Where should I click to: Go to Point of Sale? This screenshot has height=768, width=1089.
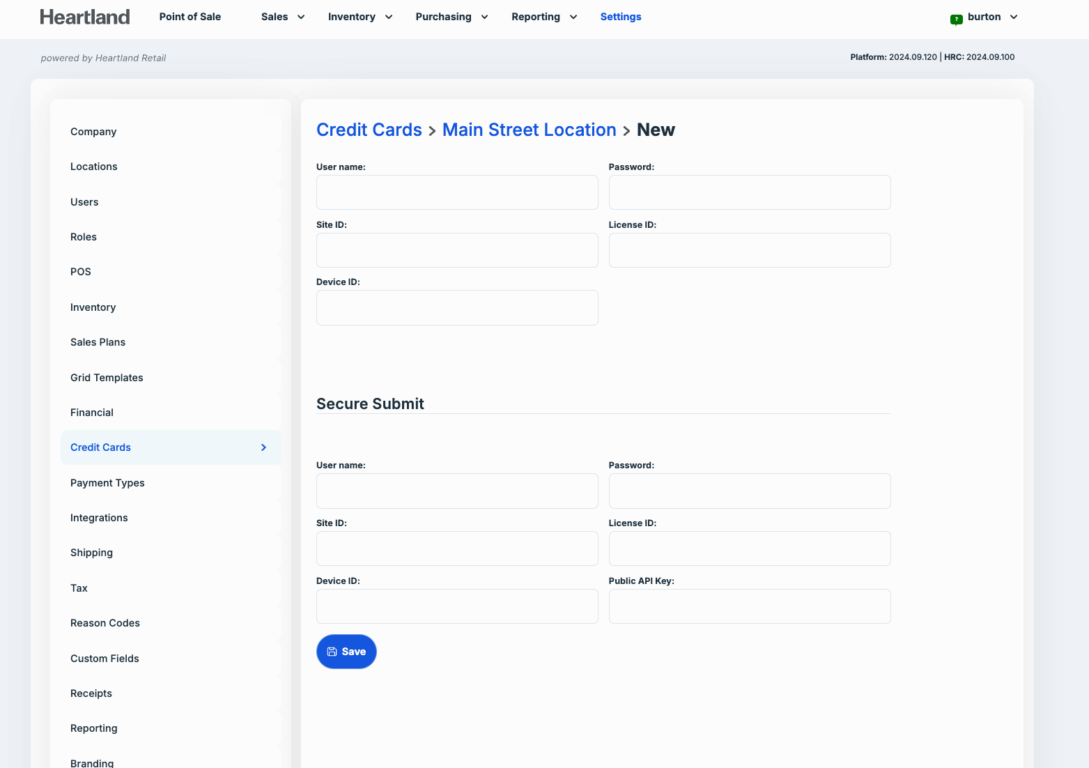(190, 17)
